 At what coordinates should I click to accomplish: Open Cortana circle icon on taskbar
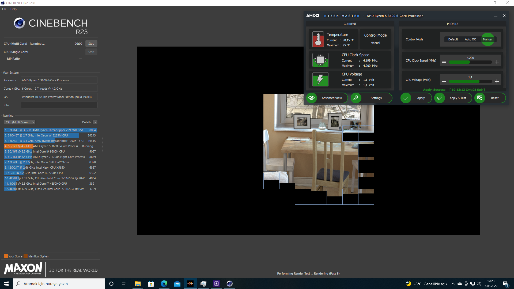tap(111, 284)
